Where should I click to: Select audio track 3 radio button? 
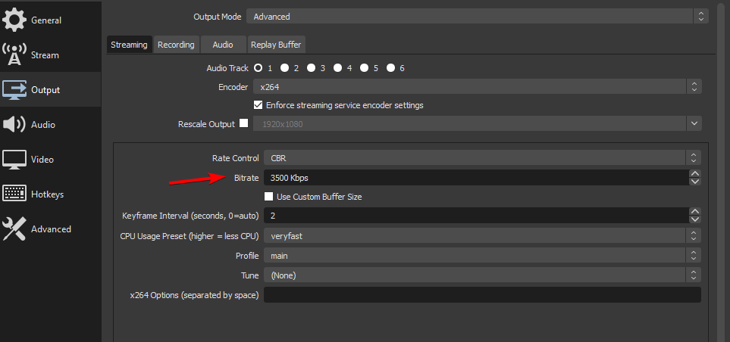(311, 68)
